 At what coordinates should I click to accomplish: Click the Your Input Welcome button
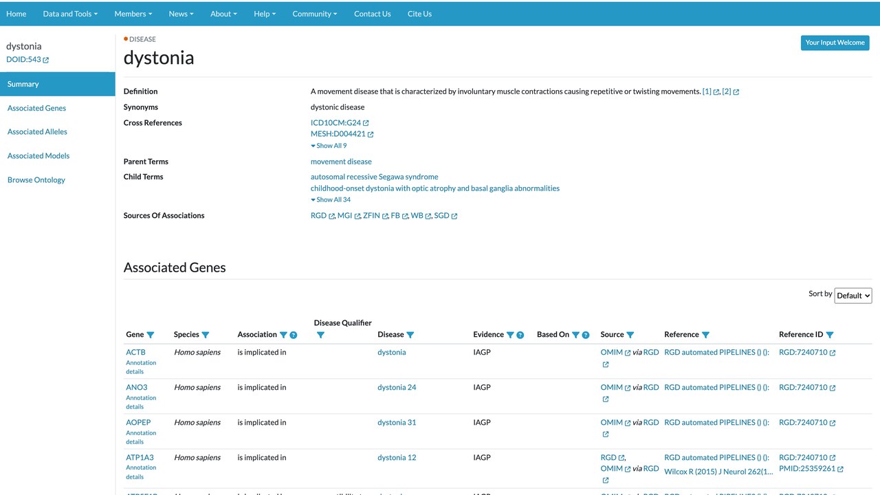tap(835, 43)
